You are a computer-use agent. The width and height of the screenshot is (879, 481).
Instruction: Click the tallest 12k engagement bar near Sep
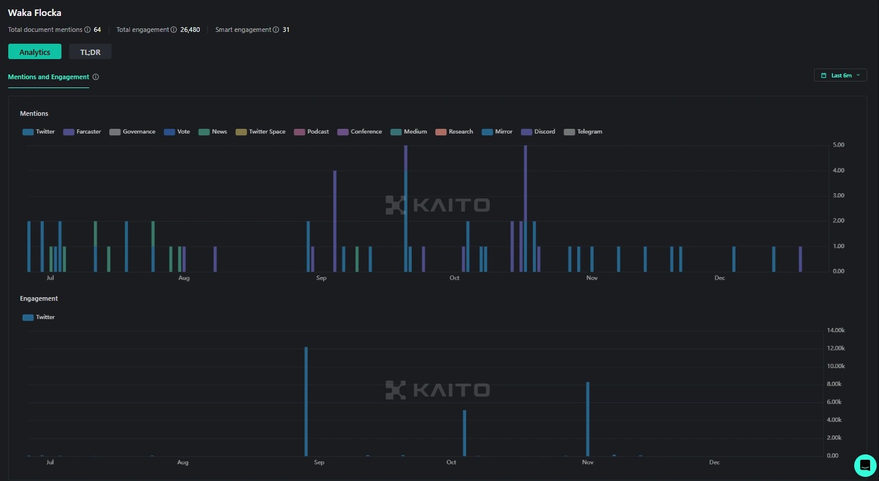tap(306, 402)
